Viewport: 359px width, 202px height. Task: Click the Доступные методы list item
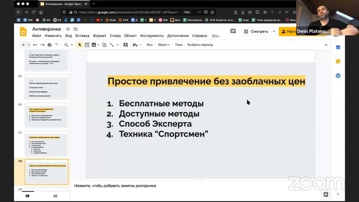pyautogui.click(x=159, y=114)
